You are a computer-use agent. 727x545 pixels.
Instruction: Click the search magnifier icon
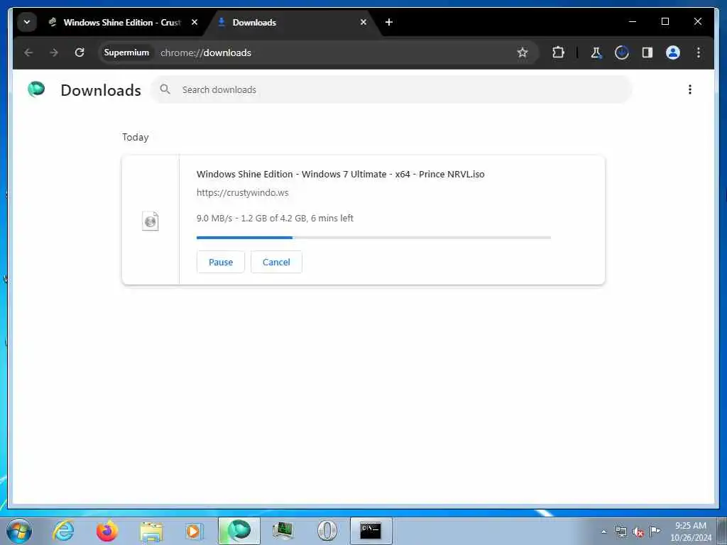click(x=165, y=89)
